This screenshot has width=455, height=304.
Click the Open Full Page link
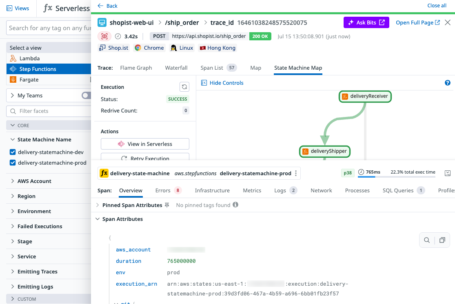click(418, 22)
